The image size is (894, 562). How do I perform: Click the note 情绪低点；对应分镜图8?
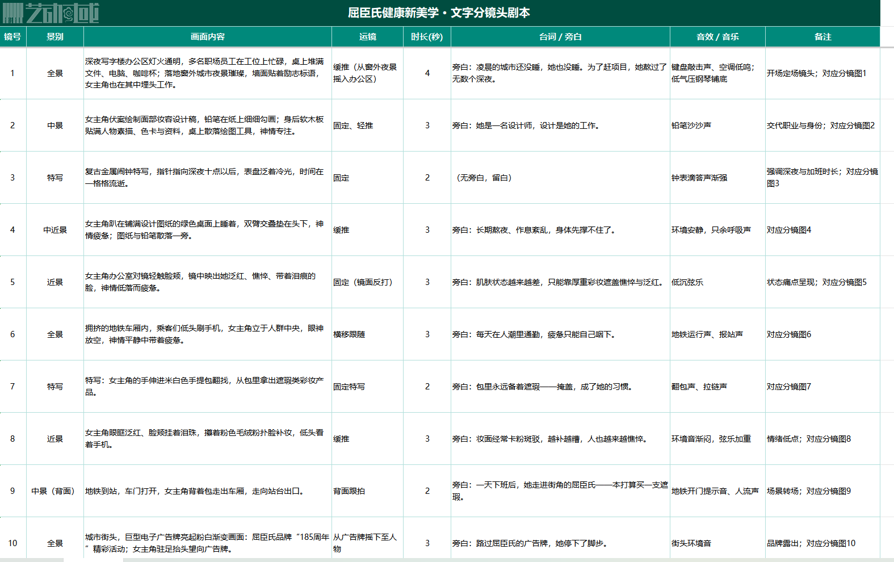pyautogui.click(x=822, y=439)
